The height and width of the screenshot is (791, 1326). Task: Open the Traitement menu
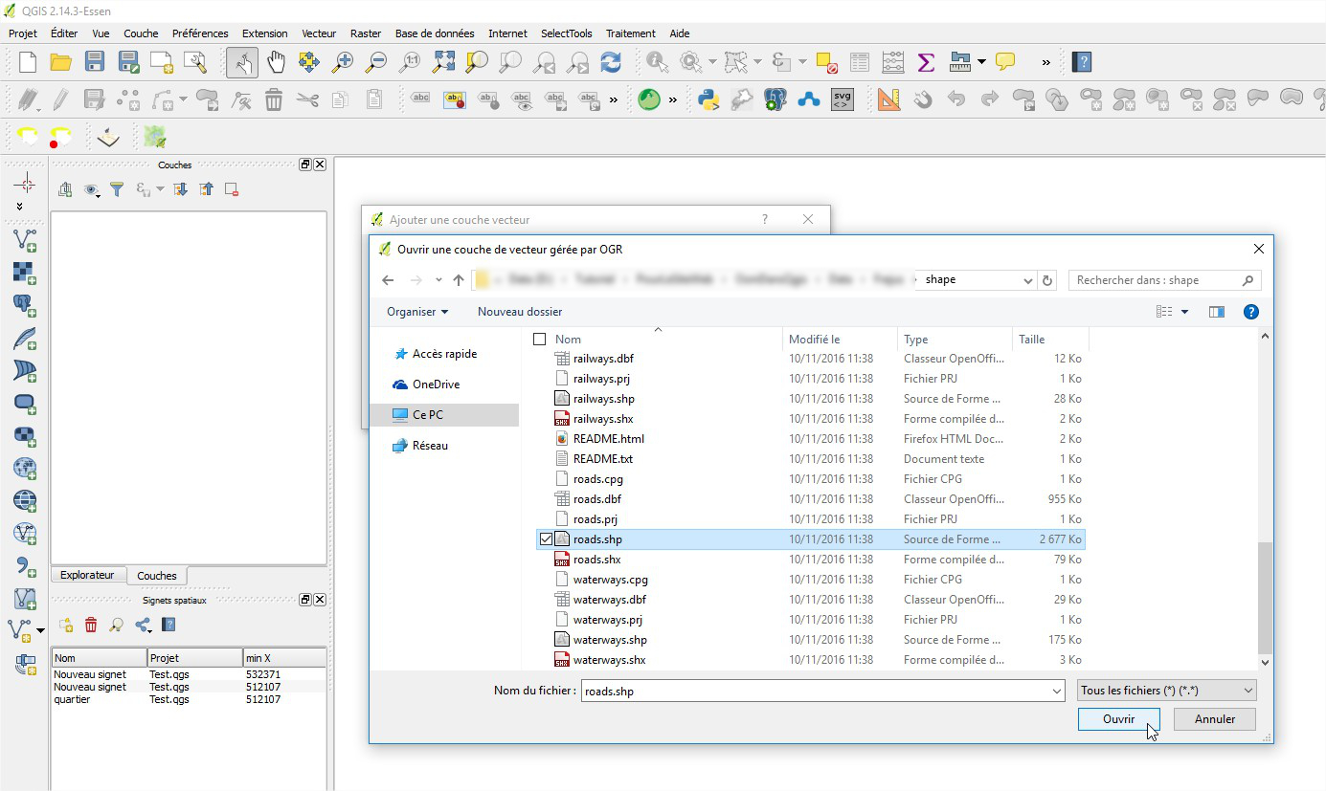[x=631, y=33]
